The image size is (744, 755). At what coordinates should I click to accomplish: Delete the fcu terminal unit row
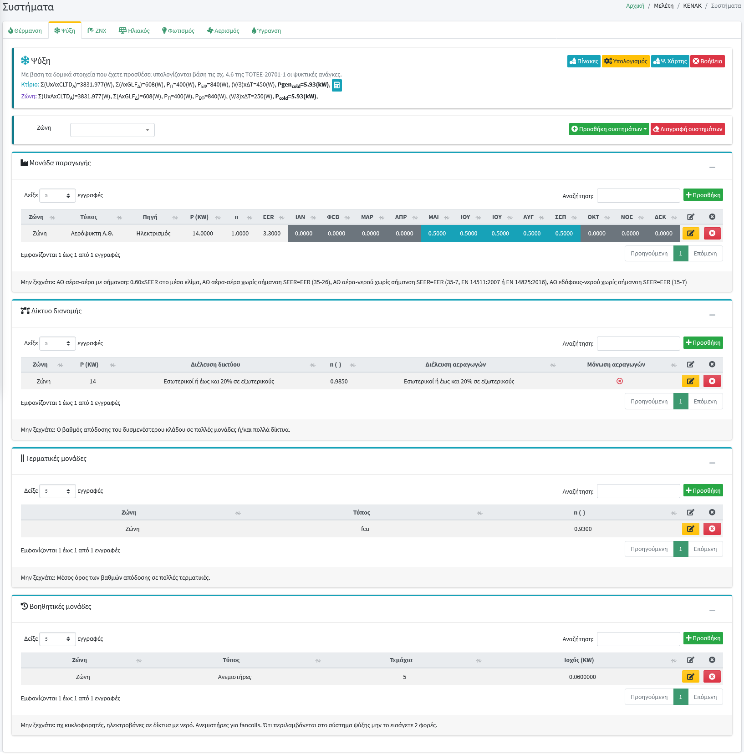point(712,529)
